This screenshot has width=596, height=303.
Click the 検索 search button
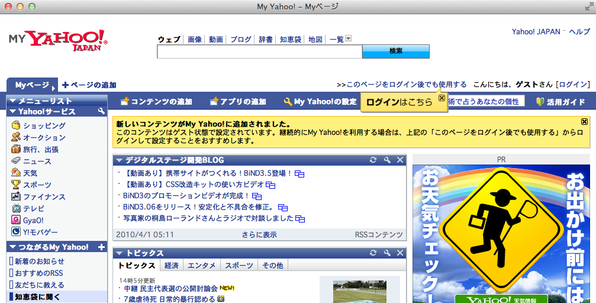pyautogui.click(x=396, y=51)
